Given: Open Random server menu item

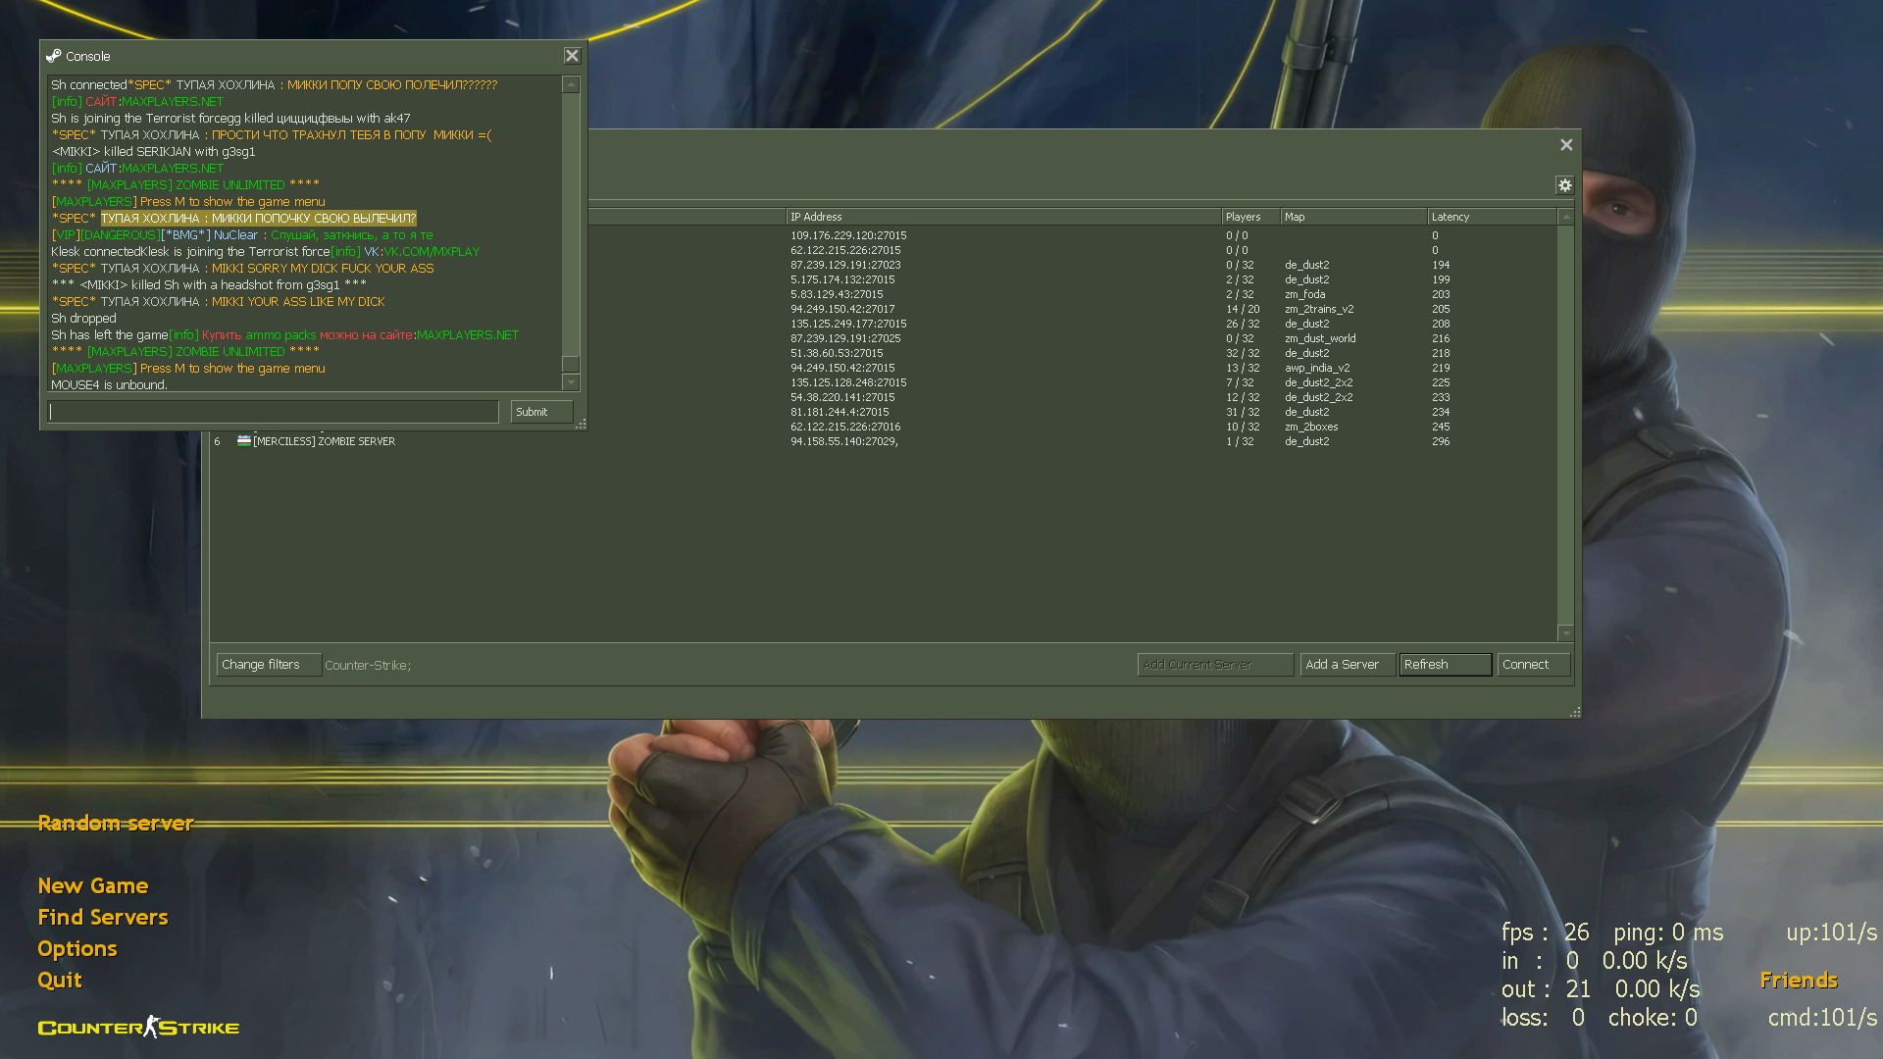Looking at the screenshot, I should (116, 824).
